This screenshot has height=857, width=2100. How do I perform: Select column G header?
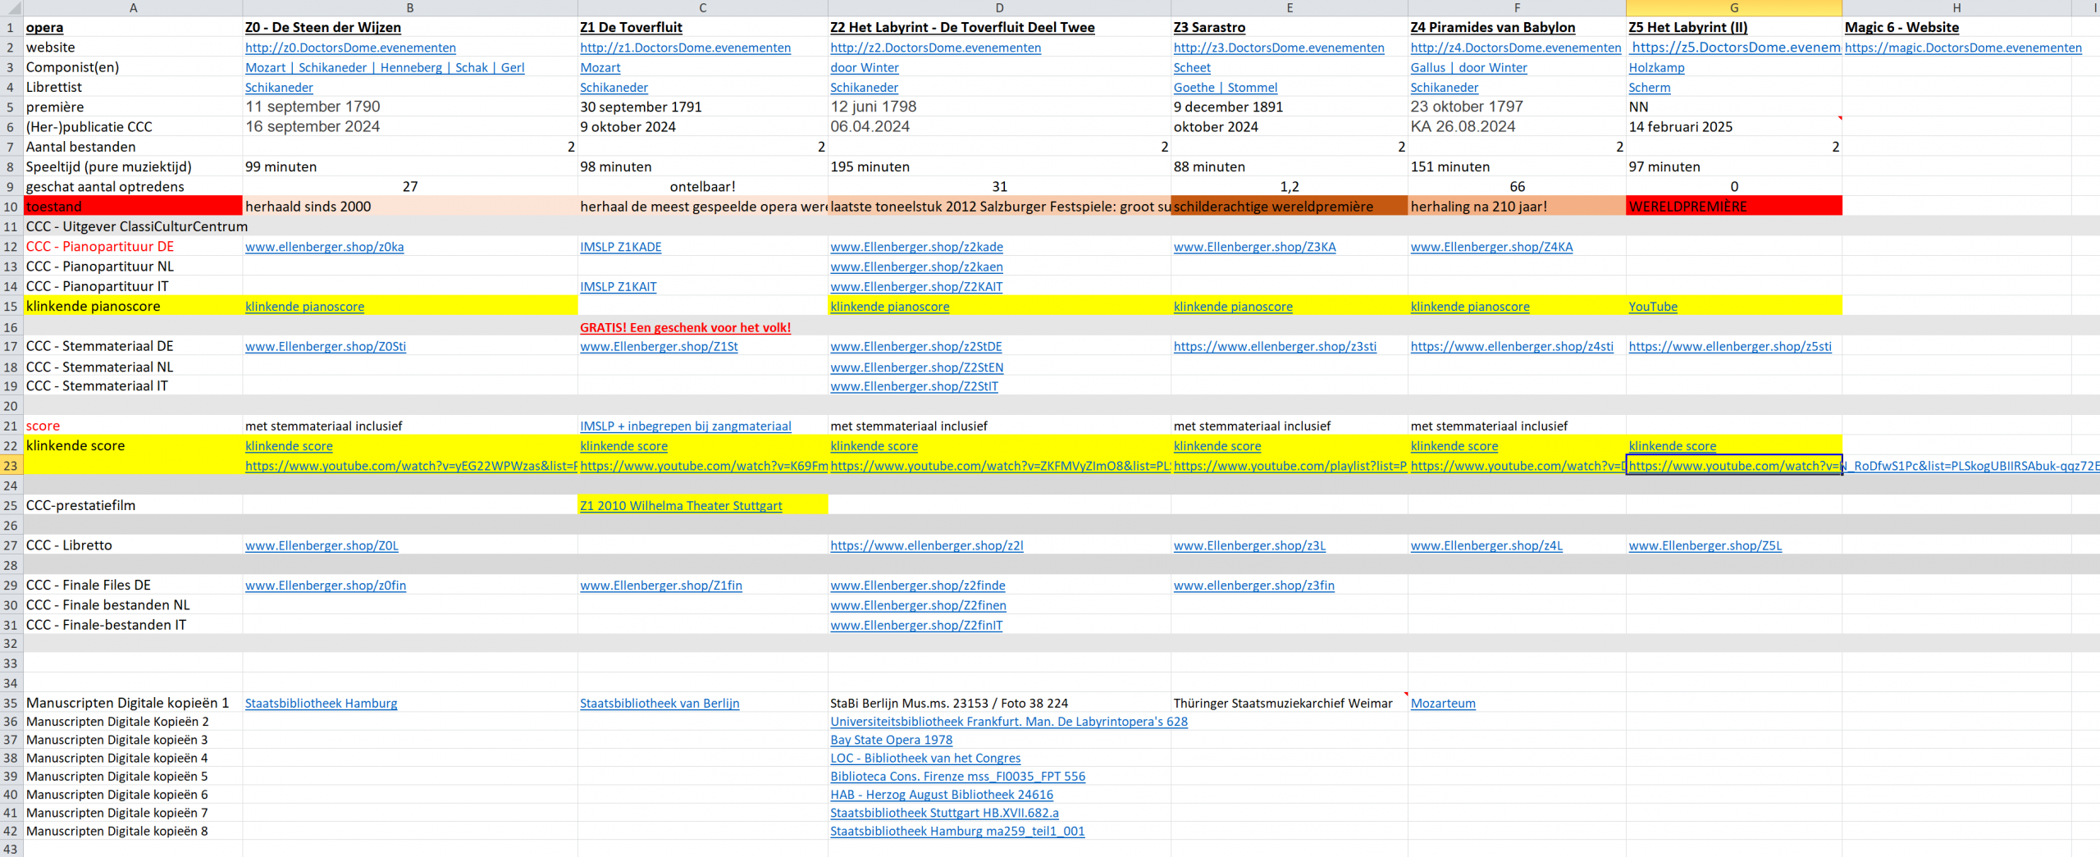(x=1733, y=7)
